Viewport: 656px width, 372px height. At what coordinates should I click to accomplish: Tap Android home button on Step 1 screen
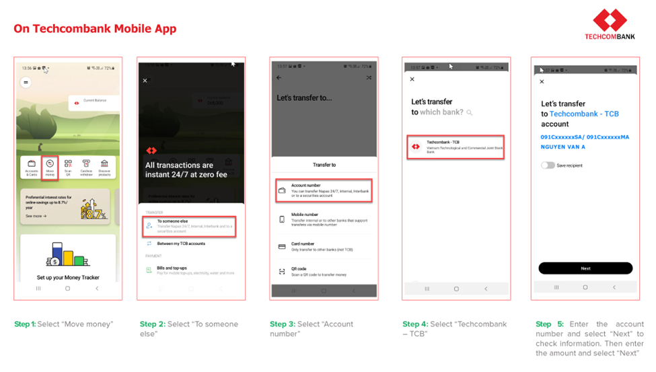coord(67,289)
